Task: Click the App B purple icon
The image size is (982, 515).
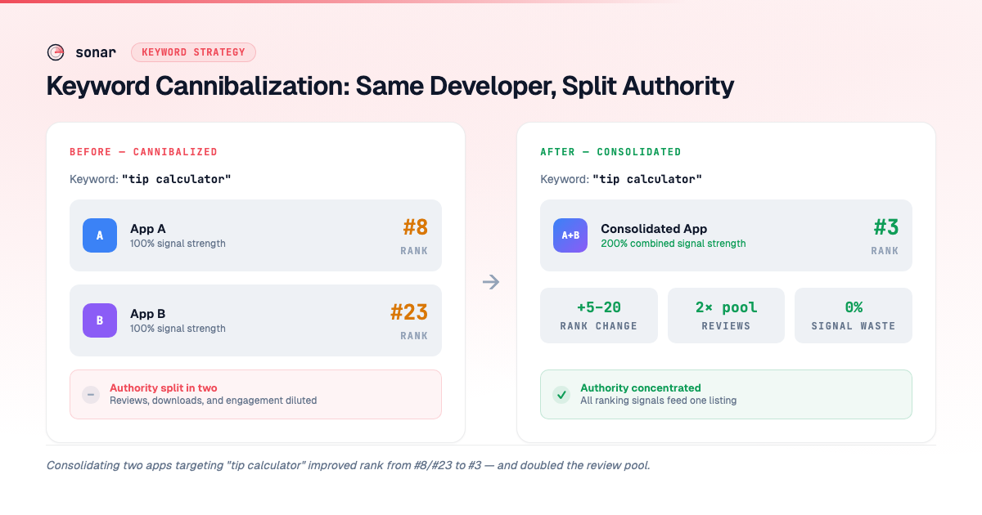Action: click(100, 320)
